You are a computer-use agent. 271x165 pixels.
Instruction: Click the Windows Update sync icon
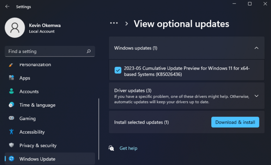(11, 159)
